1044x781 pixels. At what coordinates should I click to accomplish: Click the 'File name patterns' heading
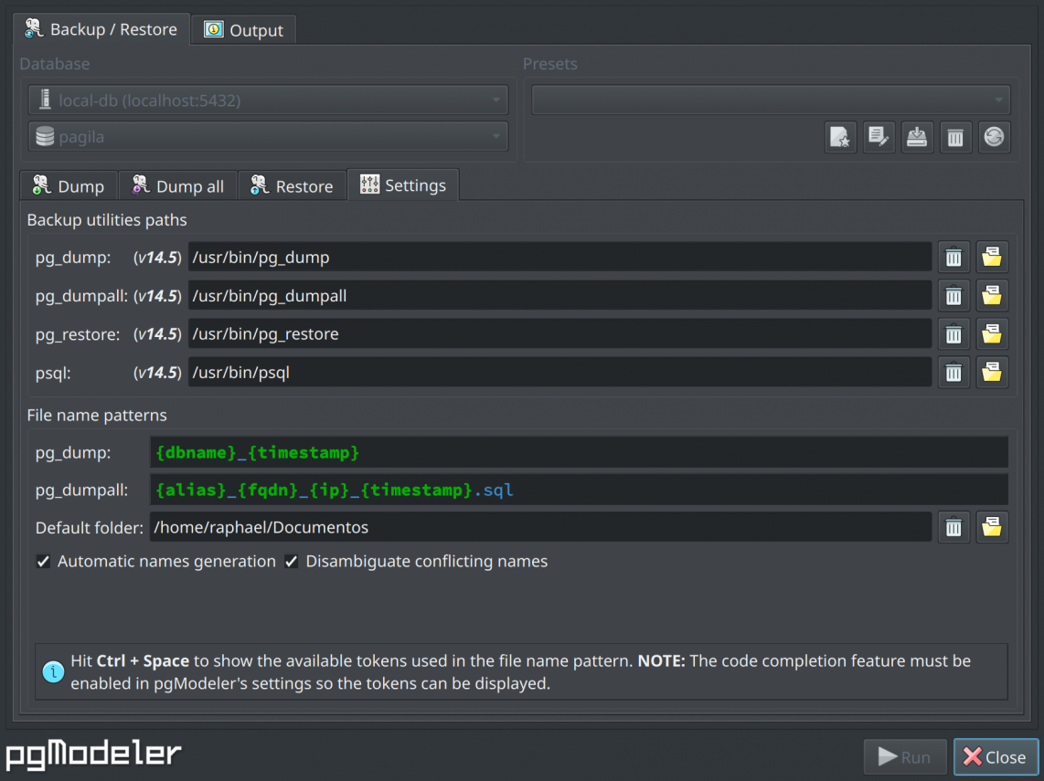tap(97, 415)
